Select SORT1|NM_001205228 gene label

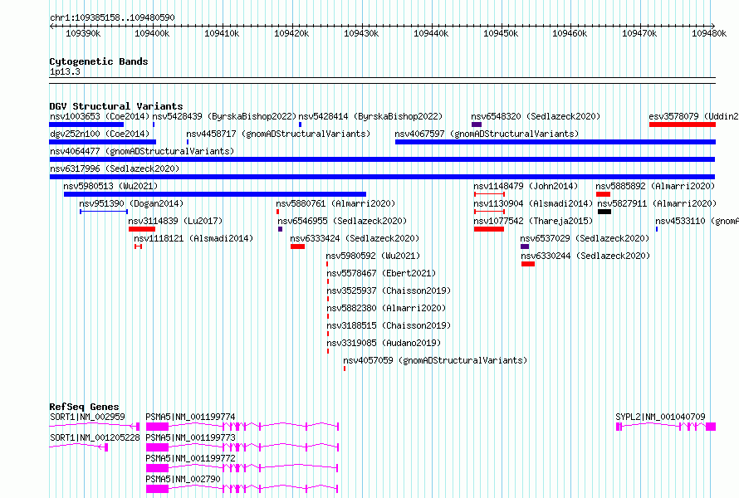[95, 437]
